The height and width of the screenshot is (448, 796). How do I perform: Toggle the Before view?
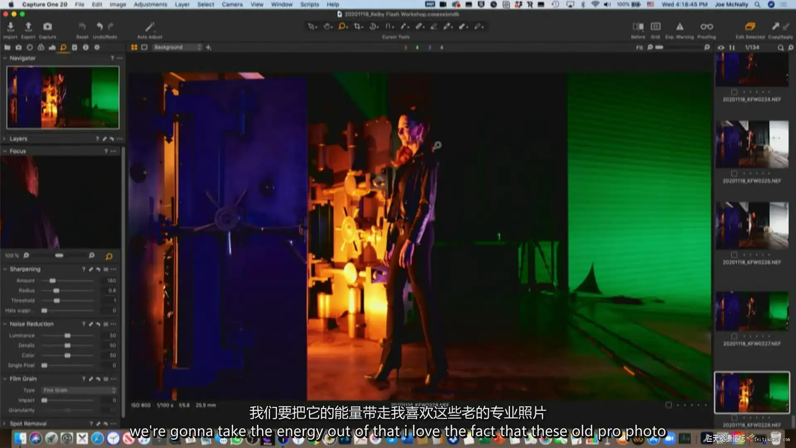point(638,27)
